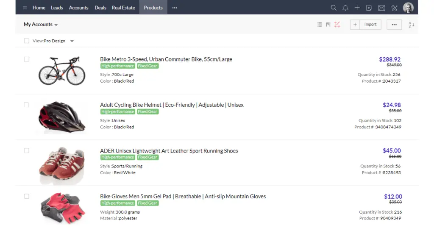The width and height of the screenshot is (434, 228).
Task: Open ADER Running Shoes product thumbnail
Action: [62, 165]
